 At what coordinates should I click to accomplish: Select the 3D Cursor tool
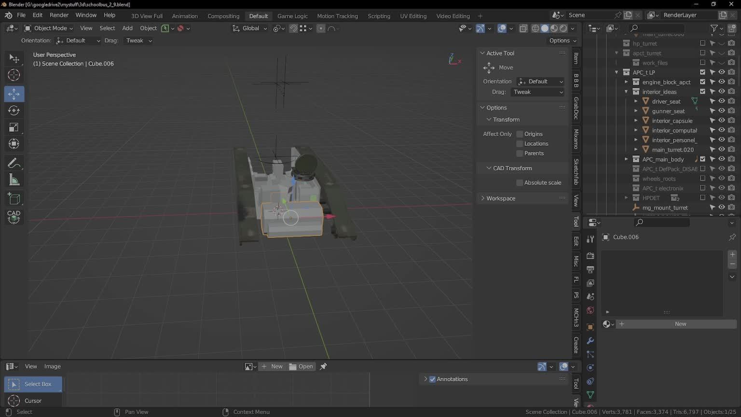(14, 75)
